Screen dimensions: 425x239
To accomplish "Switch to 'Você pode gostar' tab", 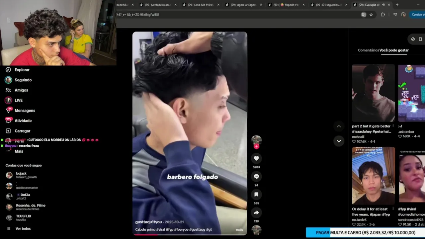I will [x=394, y=50].
